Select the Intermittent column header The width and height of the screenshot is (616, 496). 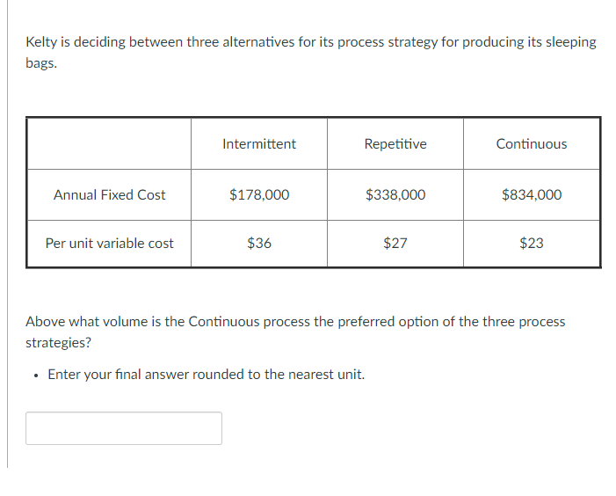tap(259, 144)
